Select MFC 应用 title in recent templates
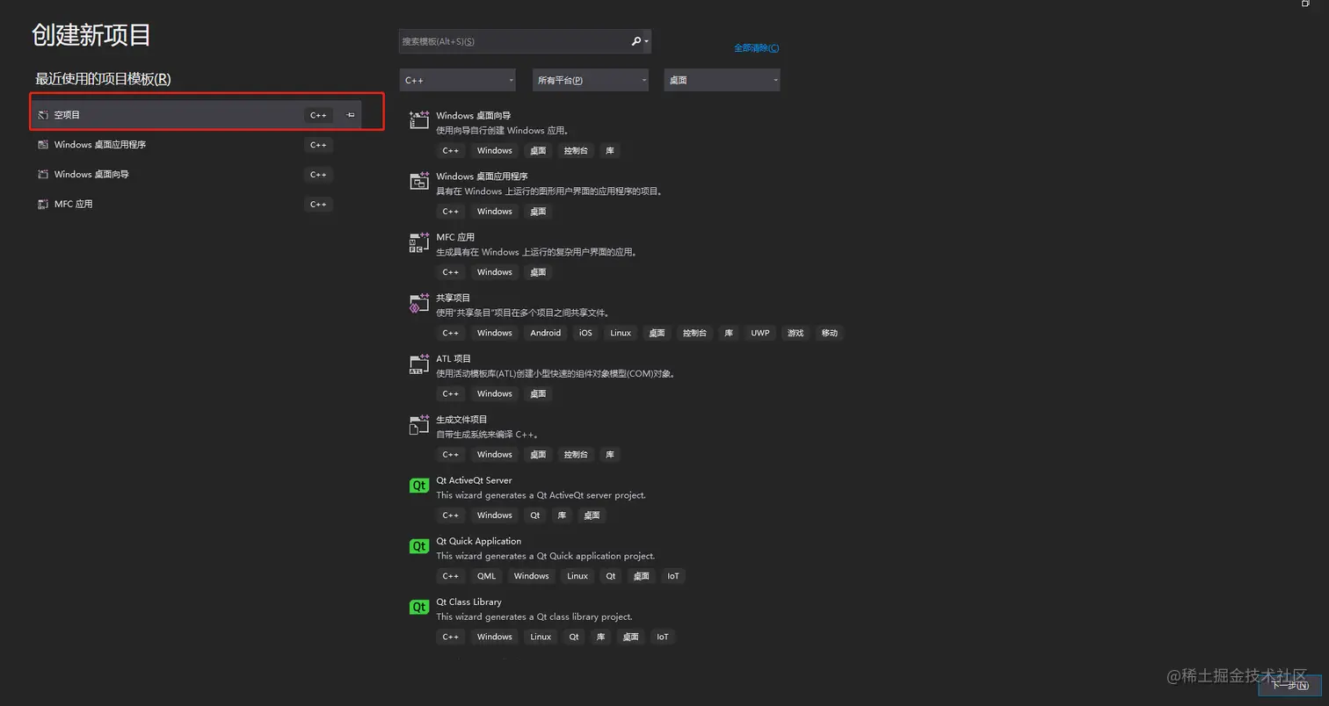 [x=73, y=205]
